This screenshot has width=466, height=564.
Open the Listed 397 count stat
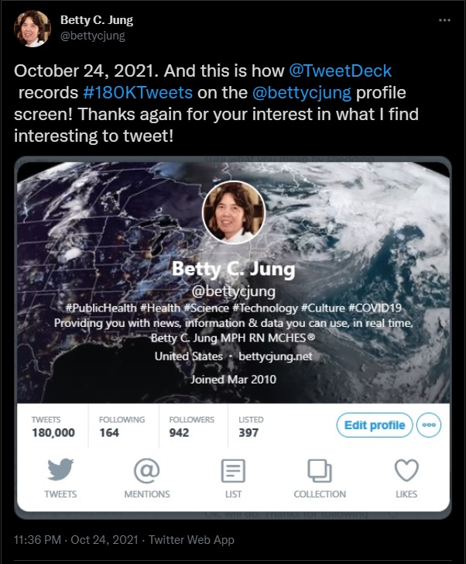point(250,426)
